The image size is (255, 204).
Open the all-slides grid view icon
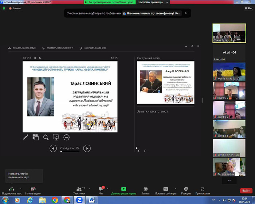click(36, 137)
